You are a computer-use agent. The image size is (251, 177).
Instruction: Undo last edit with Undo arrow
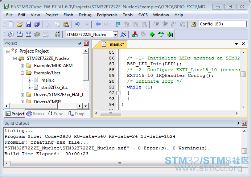point(78,24)
